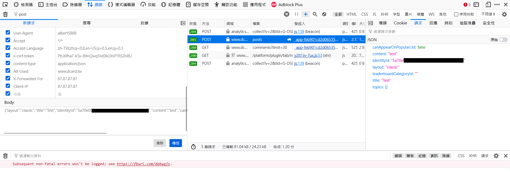Image resolution: width=510 pixels, height=172 pixels.
Task: Switch to the Performance tab
Action: click(148, 5)
